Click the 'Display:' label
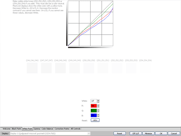Screen dimensions: 181x136 tap(5, 134)
